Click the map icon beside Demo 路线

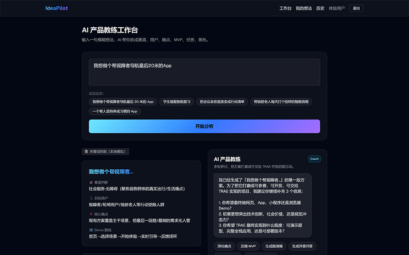[91, 230]
